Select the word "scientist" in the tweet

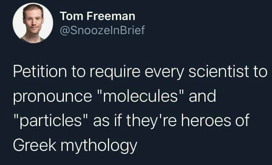coord(219,71)
